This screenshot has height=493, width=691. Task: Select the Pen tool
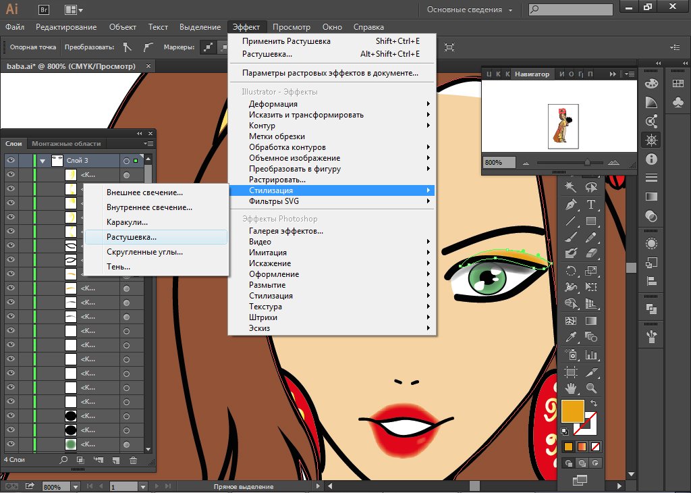click(x=571, y=205)
